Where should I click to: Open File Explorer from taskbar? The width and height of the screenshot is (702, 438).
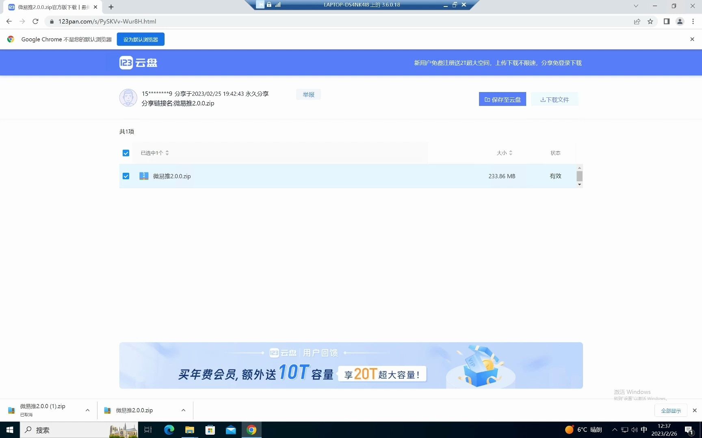190,430
